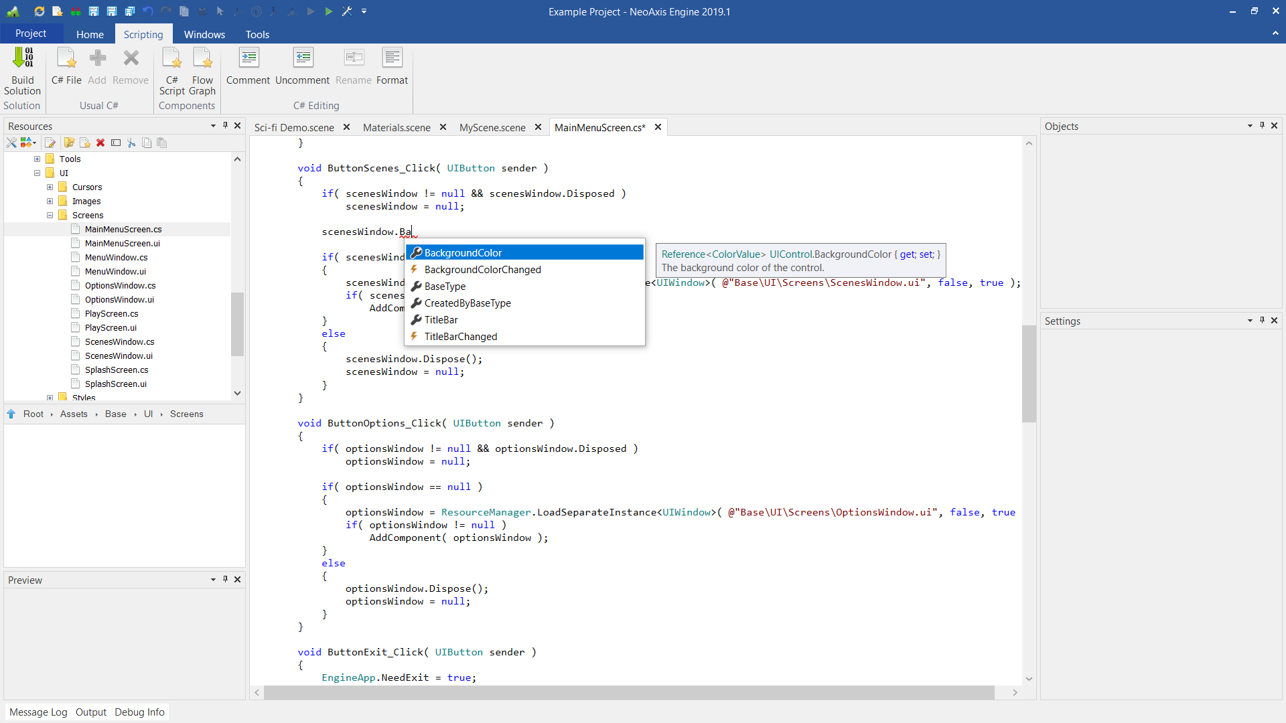This screenshot has height=723, width=1286.
Task: Expand the Tools folder in Resources tree
Action: point(38,159)
